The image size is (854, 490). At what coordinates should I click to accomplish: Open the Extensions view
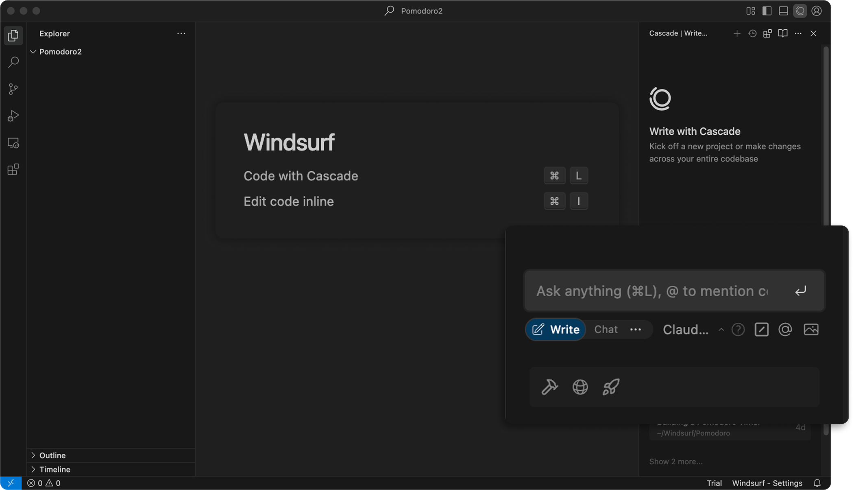13,169
